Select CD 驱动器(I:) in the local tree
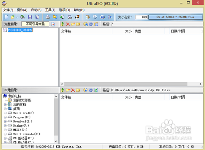This screenshot has height=150, width=205. coord(23,138)
